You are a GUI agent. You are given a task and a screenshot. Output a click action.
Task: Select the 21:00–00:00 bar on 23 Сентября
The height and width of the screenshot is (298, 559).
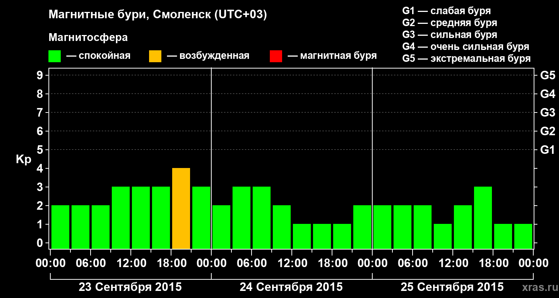pos(201,218)
